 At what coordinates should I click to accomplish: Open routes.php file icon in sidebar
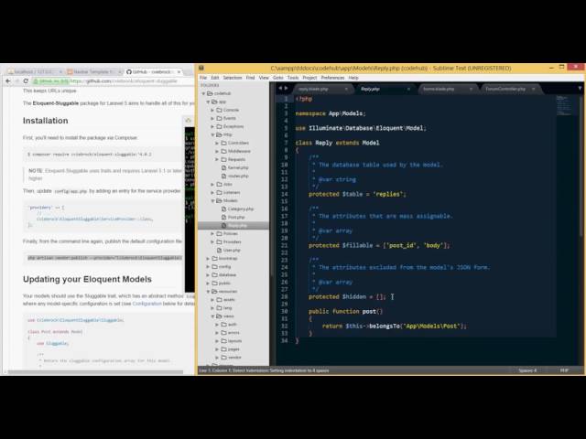click(223, 176)
